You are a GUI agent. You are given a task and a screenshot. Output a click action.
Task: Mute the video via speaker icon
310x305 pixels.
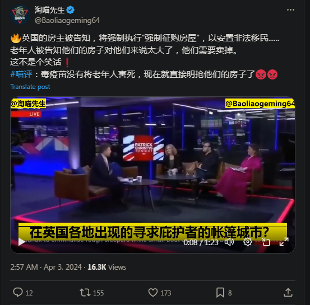(x=229, y=242)
